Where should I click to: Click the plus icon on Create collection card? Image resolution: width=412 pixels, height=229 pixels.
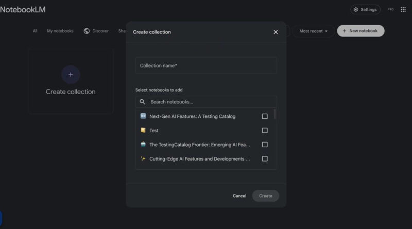point(71,75)
